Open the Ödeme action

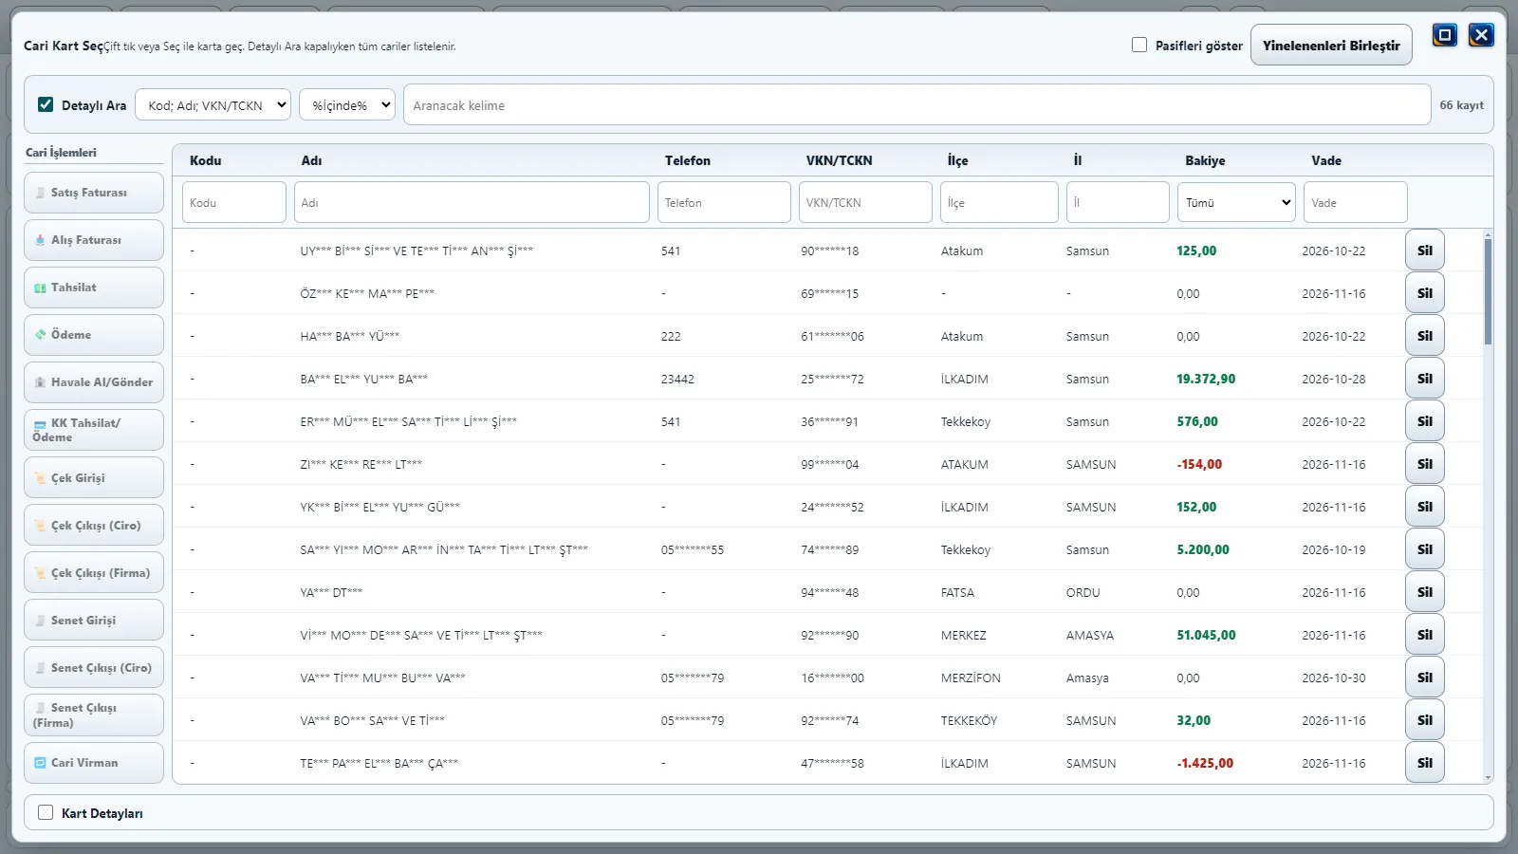pyautogui.click(x=94, y=335)
